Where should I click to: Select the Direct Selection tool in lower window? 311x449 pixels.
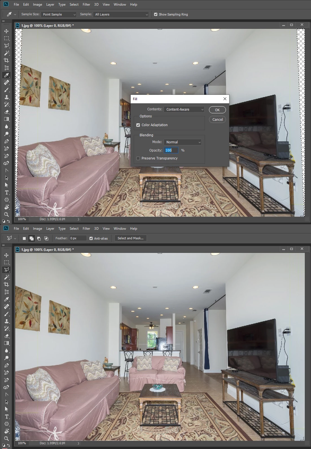6,409
